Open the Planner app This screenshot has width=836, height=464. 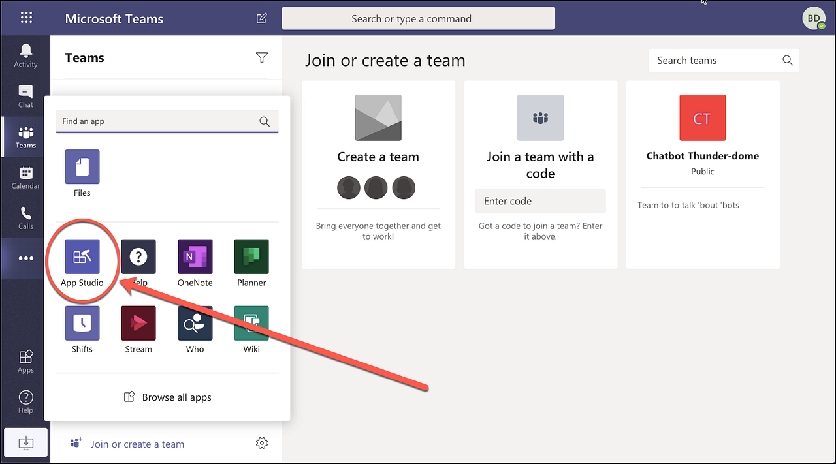click(251, 256)
